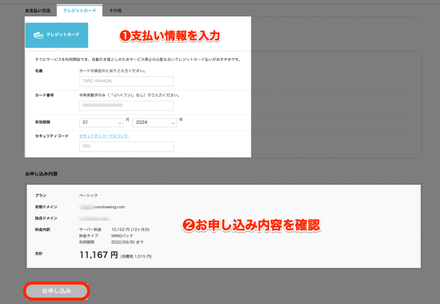The width and height of the screenshot is (440, 304).
Task: Click the chevron arrow on the year selector
Action: [x=173, y=123]
